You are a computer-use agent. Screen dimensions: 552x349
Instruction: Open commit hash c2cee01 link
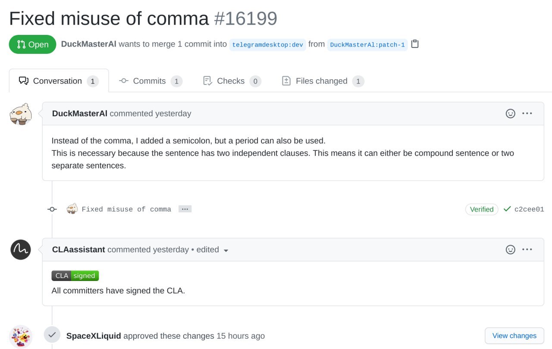[x=529, y=209]
